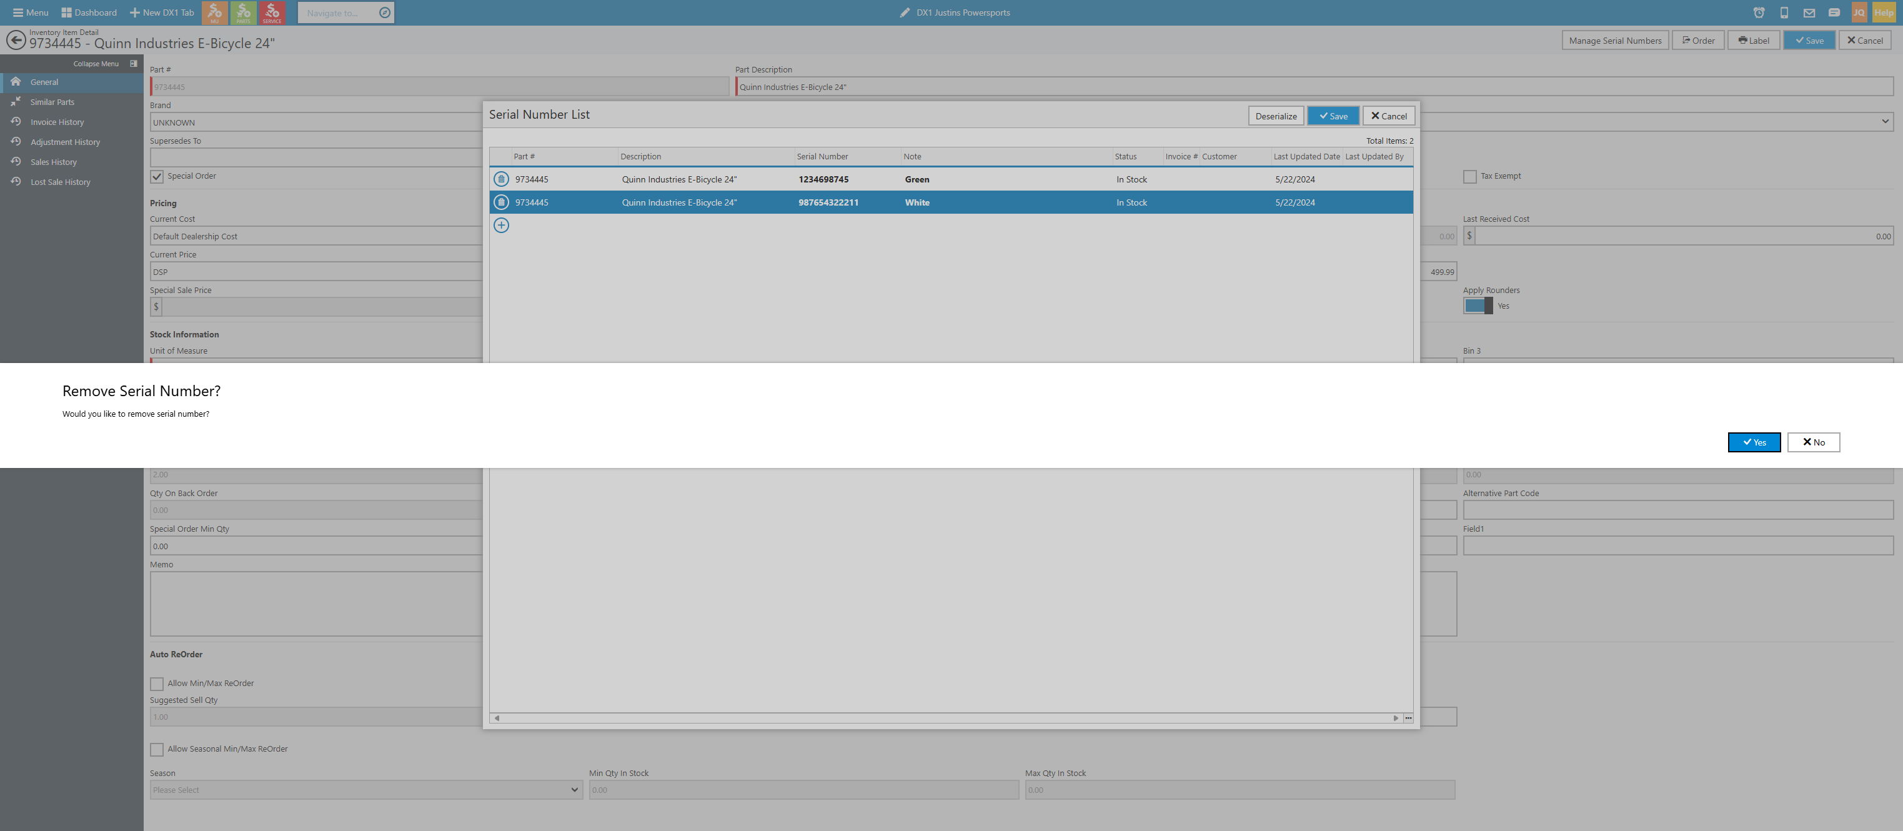This screenshot has width=1903, height=831.
Task: Click the red Service icon
Action: [x=272, y=12]
